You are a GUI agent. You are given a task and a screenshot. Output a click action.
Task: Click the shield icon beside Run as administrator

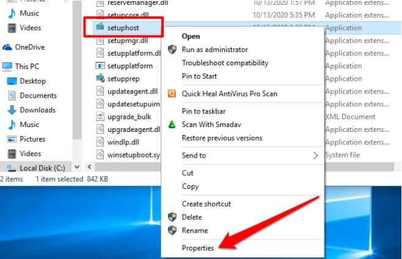click(x=172, y=49)
